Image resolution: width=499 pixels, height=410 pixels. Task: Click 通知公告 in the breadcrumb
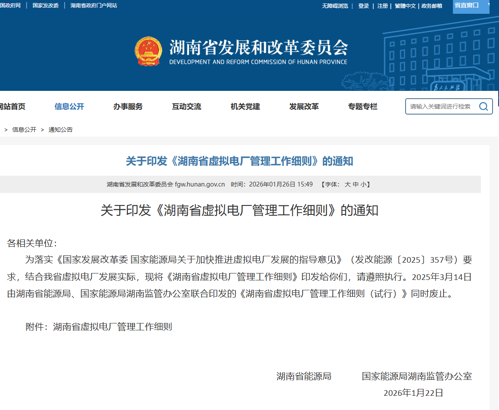tap(60, 130)
